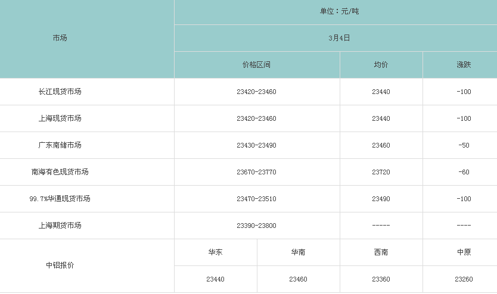Click the "市场" header cell
Viewport: 497px width, 294px height.
click(x=60, y=38)
